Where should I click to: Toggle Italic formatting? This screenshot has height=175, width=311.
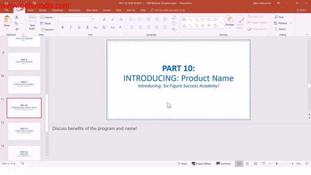point(71,27)
